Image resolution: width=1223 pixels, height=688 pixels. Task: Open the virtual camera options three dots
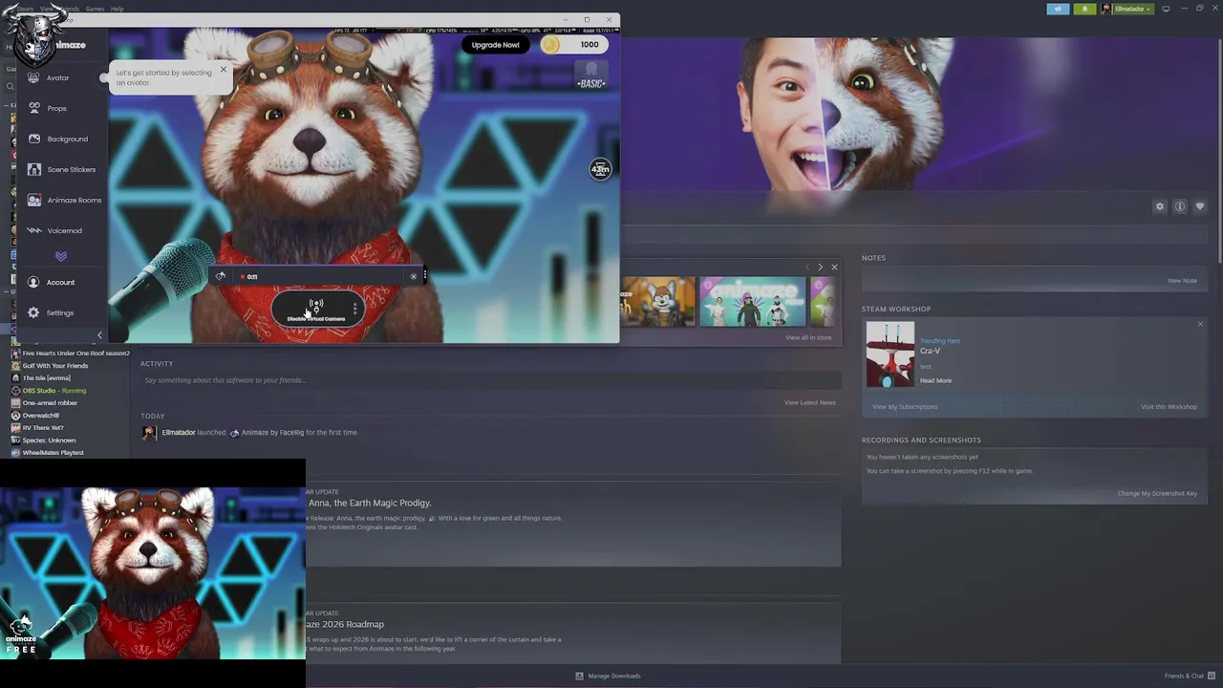[355, 309]
